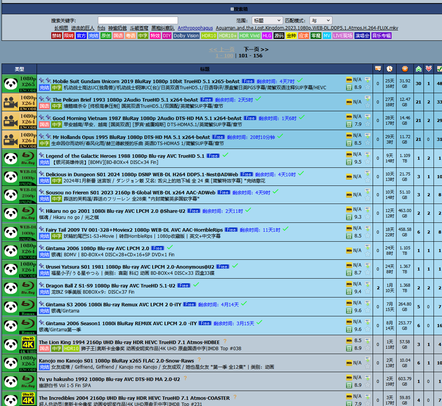Sort by the clock time-alive column icon
Viewport: 442px width, 406px height.
pyautogui.click(x=390, y=69)
